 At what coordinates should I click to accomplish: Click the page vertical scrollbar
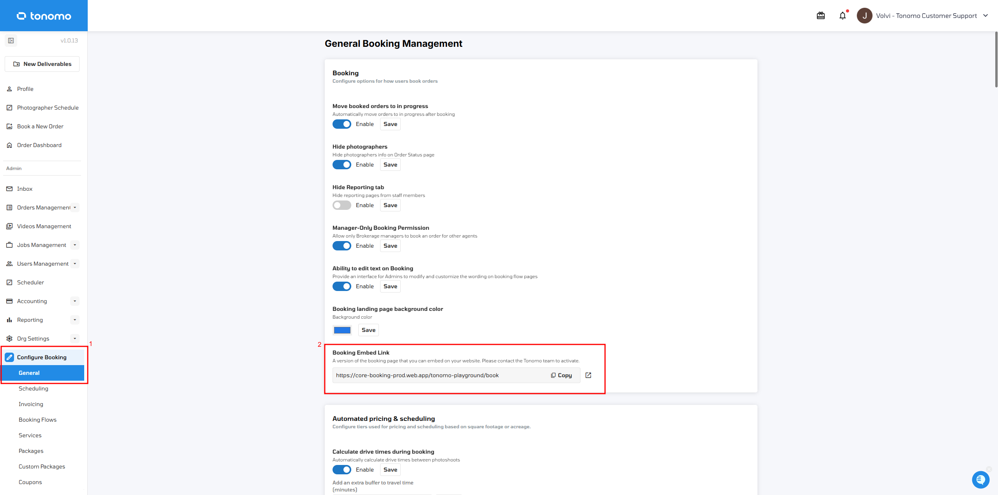pos(996,59)
